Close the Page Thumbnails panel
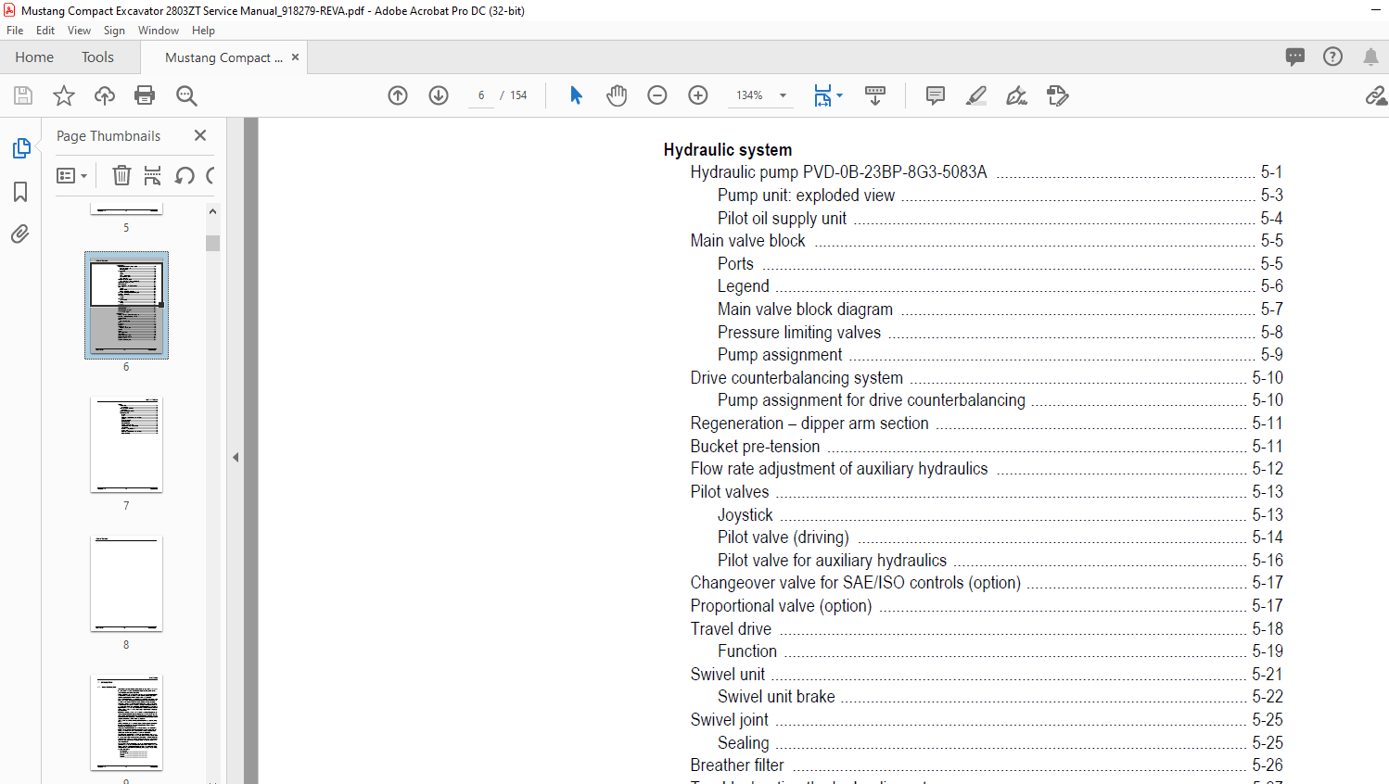Screen dimensions: 1389x784 [x=200, y=135]
